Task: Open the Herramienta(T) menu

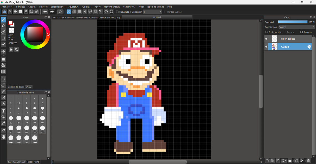Action: point(112,7)
